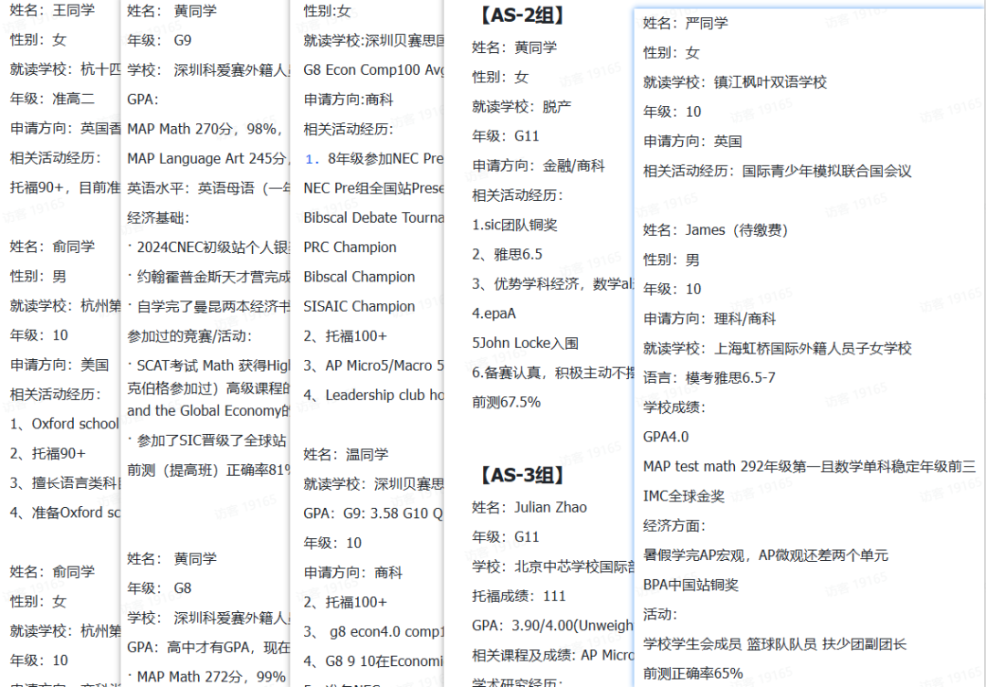The width and height of the screenshot is (986, 687).
Task: Click the line starting '4、G8 9 10在Economi'
Action: pyautogui.click(x=374, y=661)
